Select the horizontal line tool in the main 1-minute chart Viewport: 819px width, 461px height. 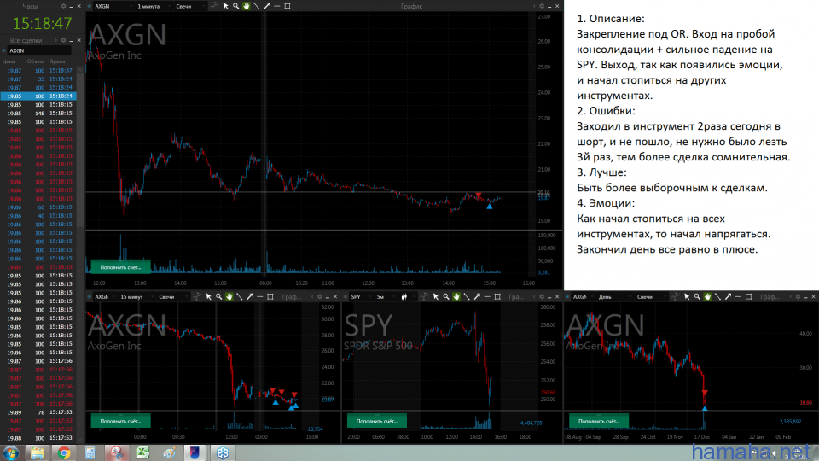click(x=276, y=6)
